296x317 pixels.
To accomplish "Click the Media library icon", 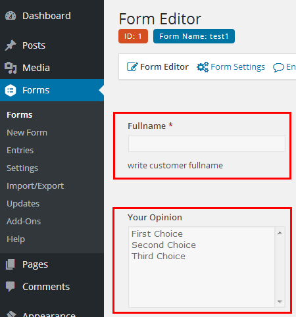I will pyautogui.click(x=11, y=68).
